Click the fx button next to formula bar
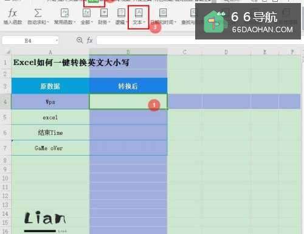This screenshot has width=304, height=234. click(89, 40)
